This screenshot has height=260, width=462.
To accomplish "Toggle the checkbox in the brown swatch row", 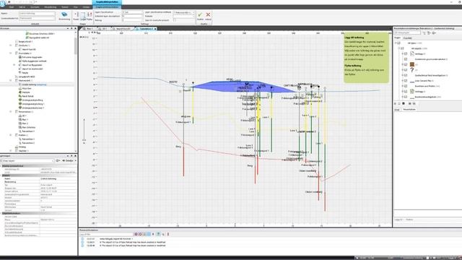I will coord(406,64).
